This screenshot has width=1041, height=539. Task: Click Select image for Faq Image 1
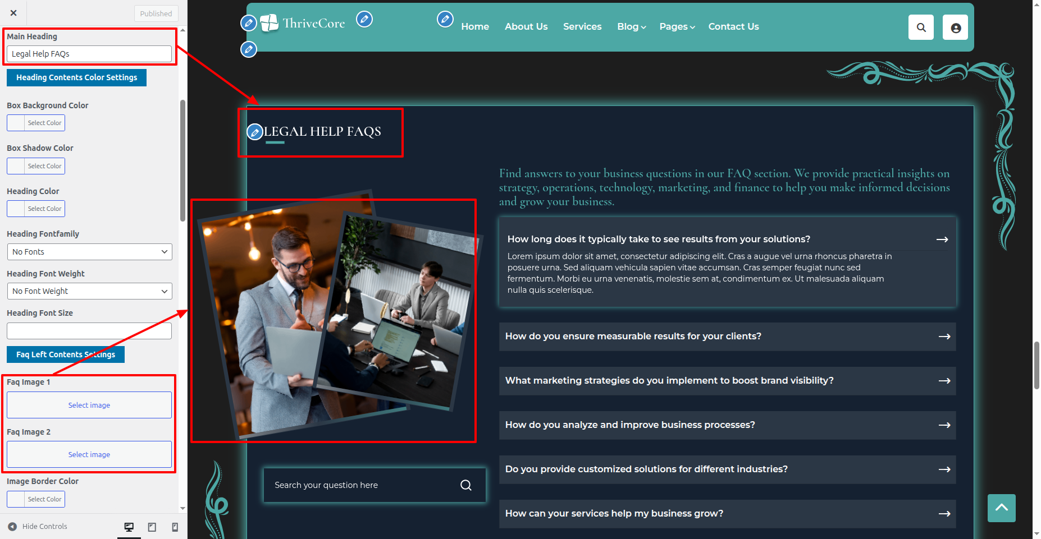tap(89, 405)
